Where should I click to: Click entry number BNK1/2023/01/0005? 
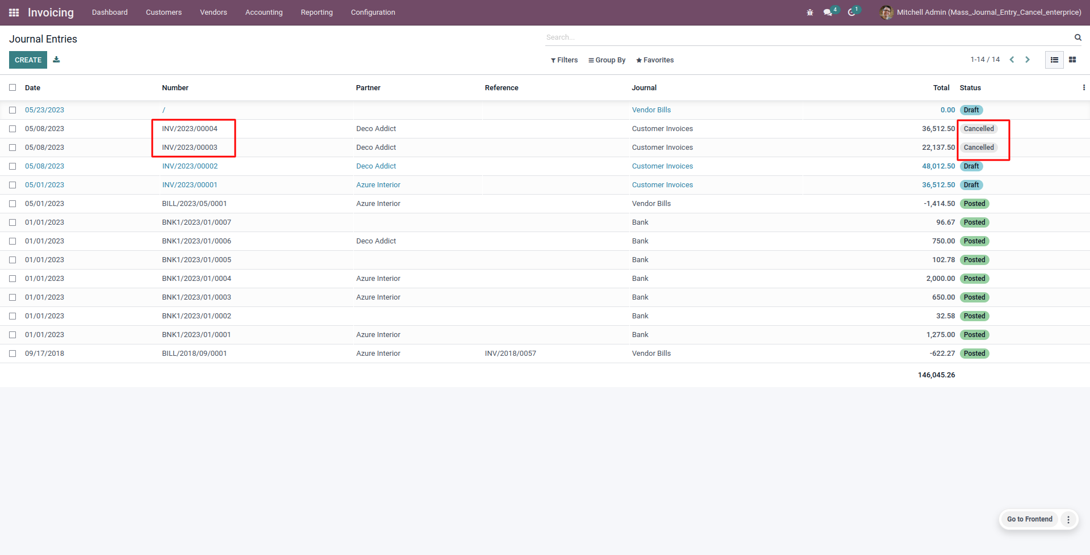point(197,260)
